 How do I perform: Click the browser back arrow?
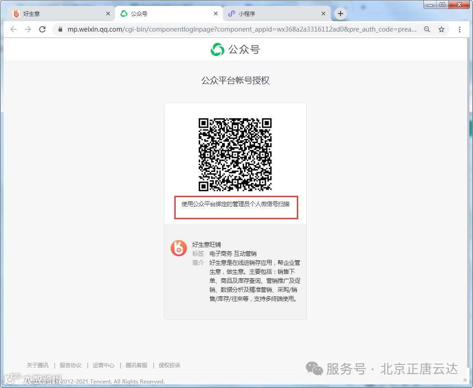click(x=14, y=29)
